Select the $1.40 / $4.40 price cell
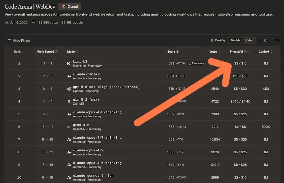Screen dimensions: 284x183 pyautogui.click(x=240, y=102)
